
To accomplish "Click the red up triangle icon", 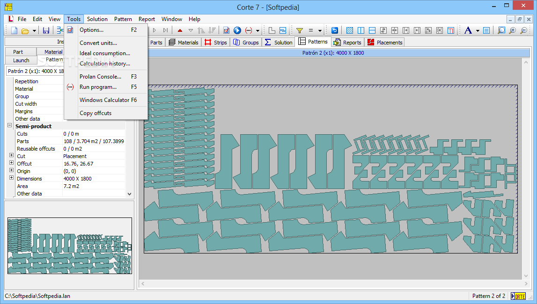I will click(x=180, y=30).
